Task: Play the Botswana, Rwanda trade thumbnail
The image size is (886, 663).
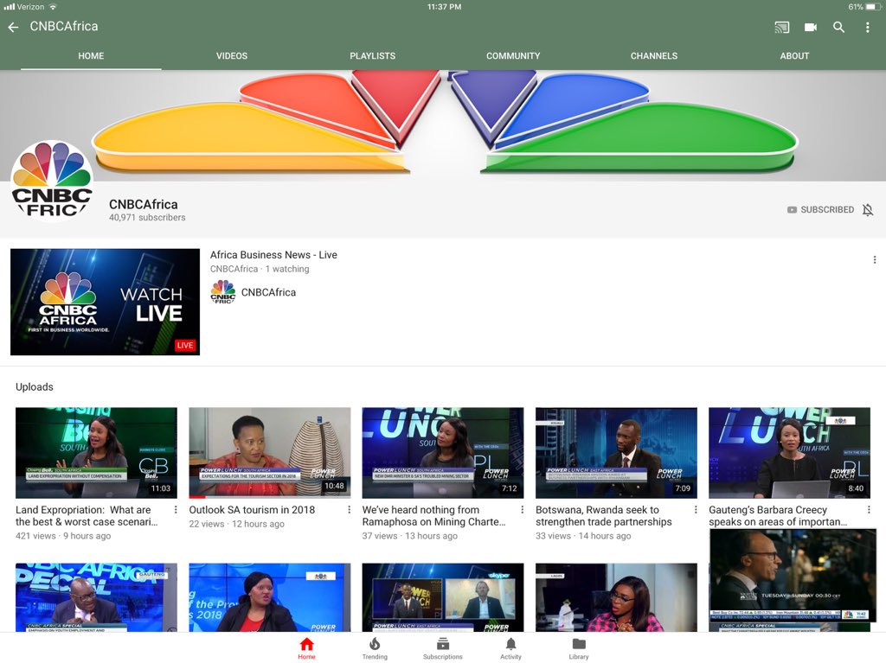Action: click(616, 453)
